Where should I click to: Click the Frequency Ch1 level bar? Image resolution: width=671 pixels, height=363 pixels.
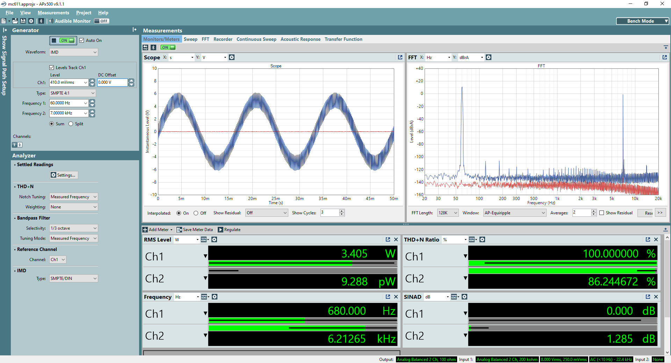(303, 320)
